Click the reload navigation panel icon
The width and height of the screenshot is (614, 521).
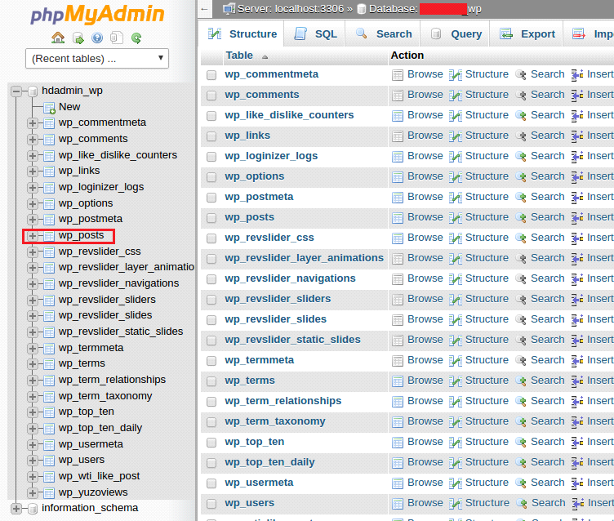point(136,38)
